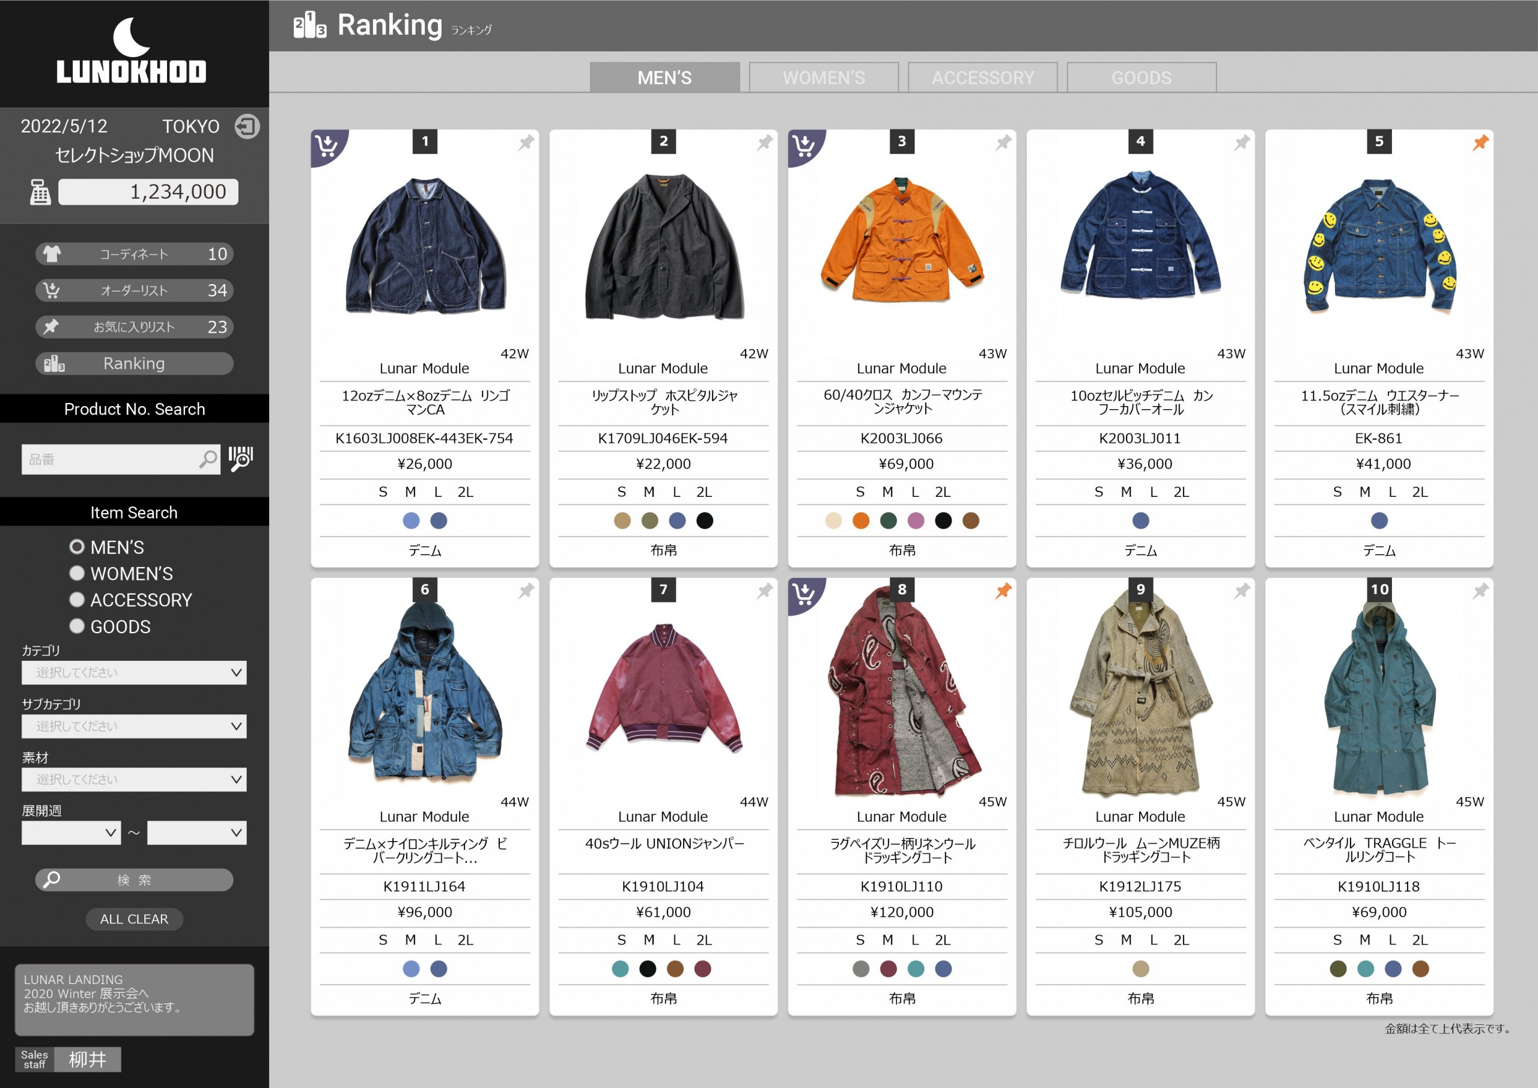The width and height of the screenshot is (1538, 1088).
Task: Open the rank 7 maroon jumper image
Action: click(x=664, y=688)
